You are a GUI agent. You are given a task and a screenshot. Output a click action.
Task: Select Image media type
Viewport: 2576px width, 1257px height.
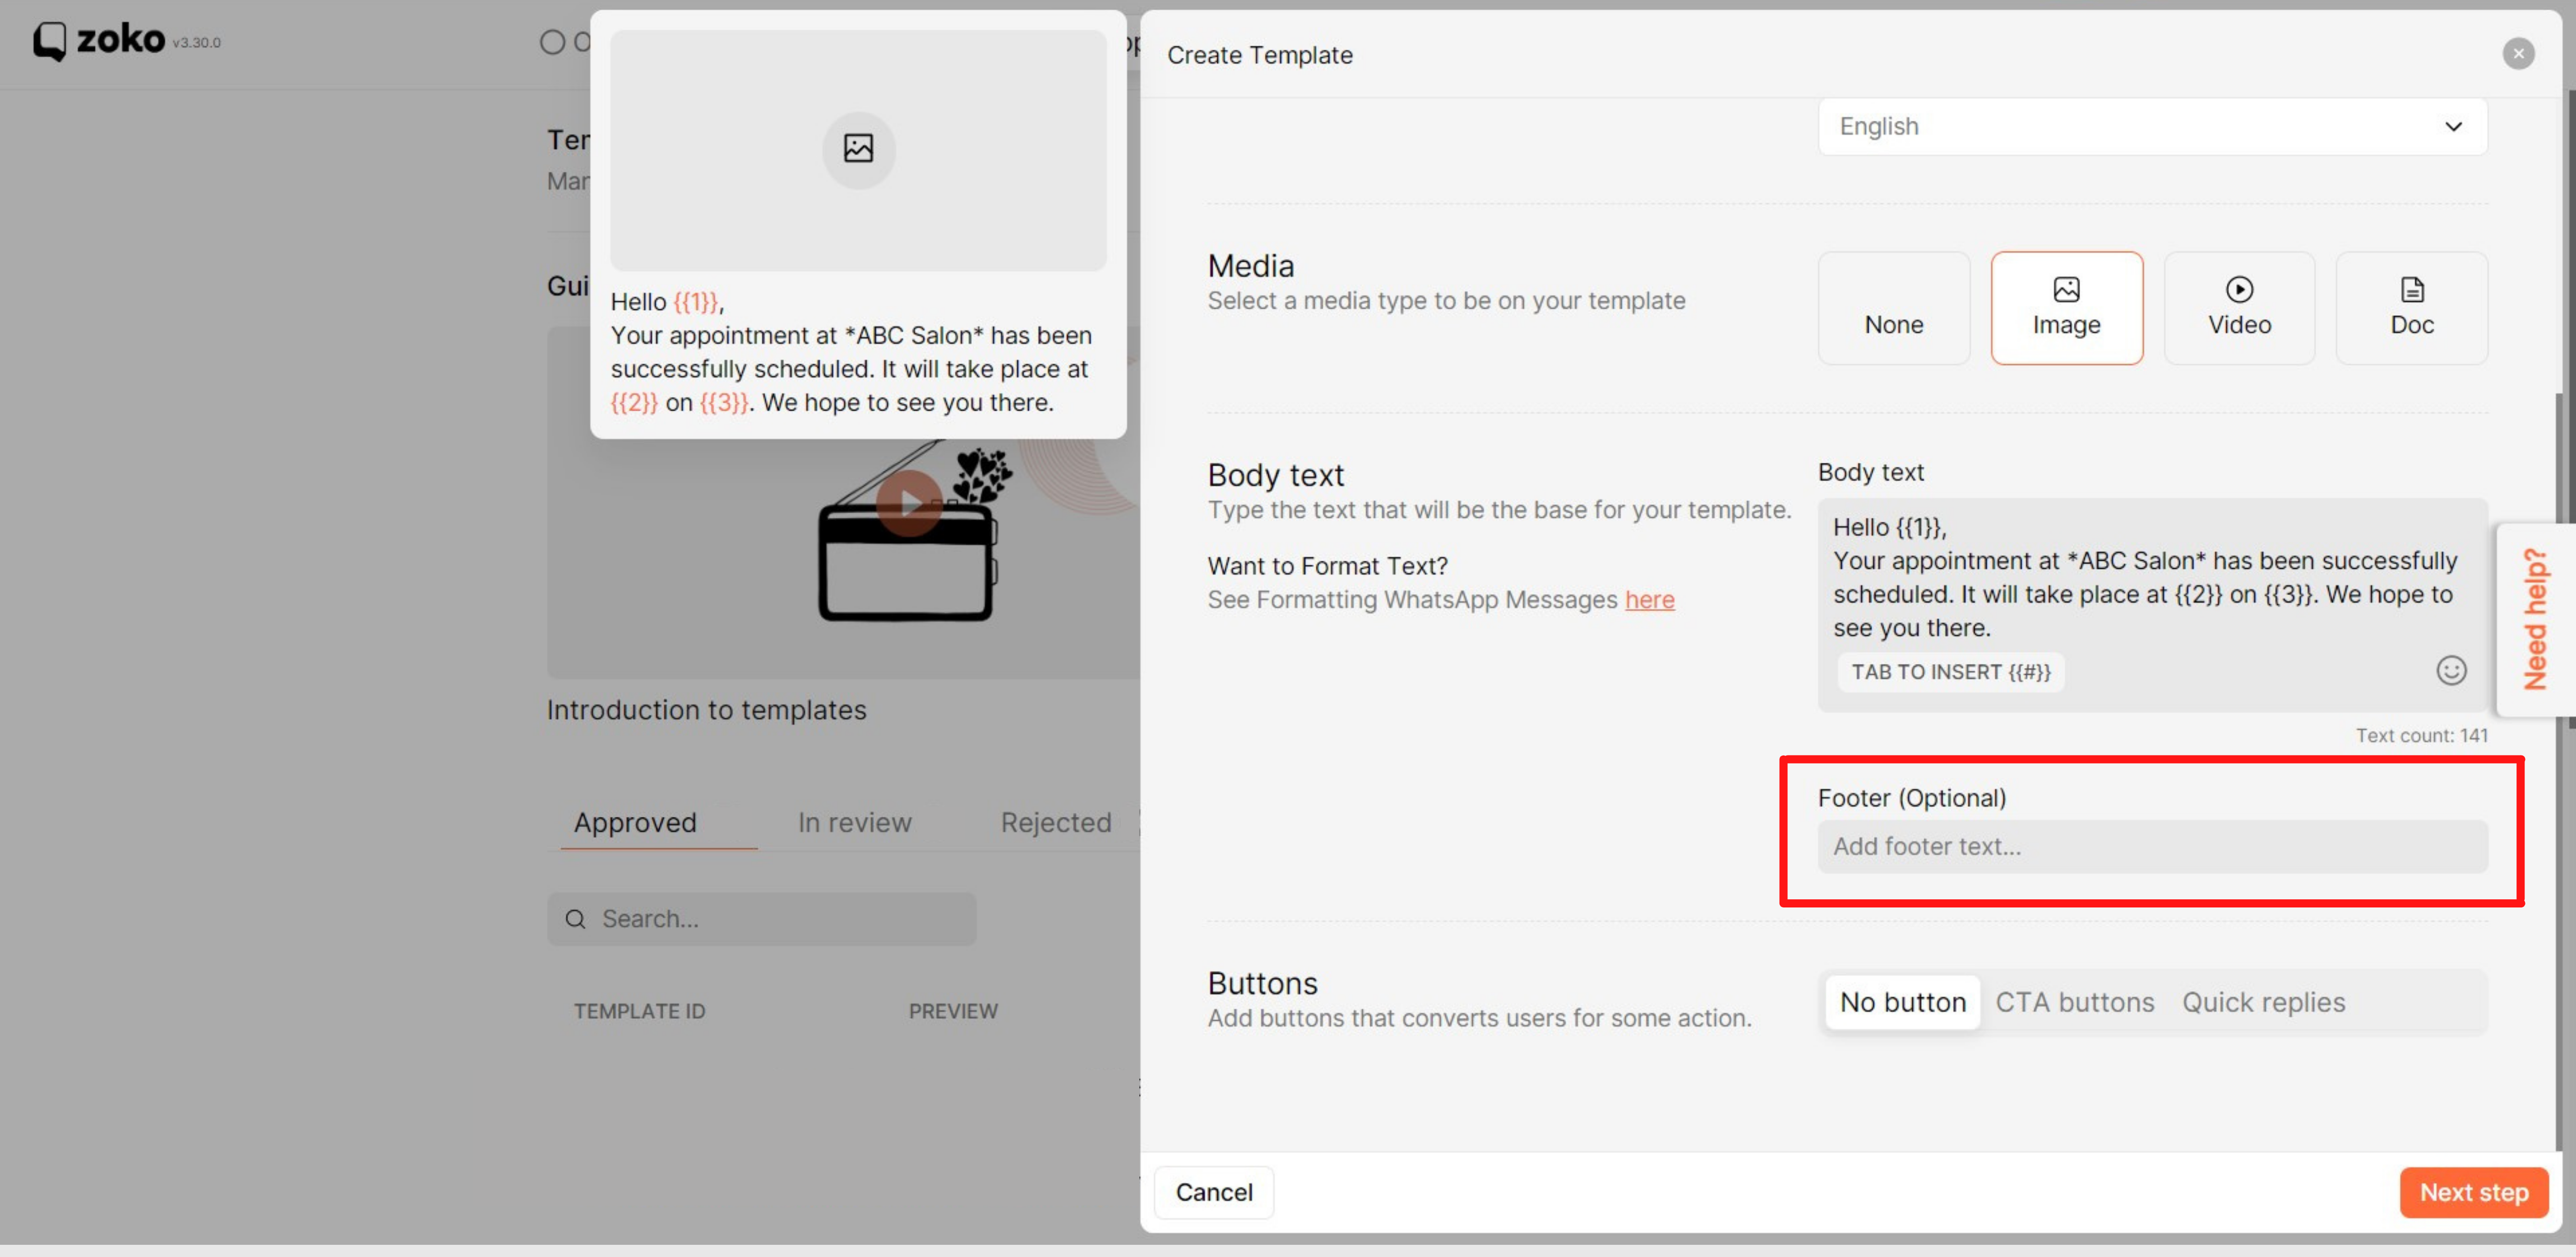[2066, 308]
